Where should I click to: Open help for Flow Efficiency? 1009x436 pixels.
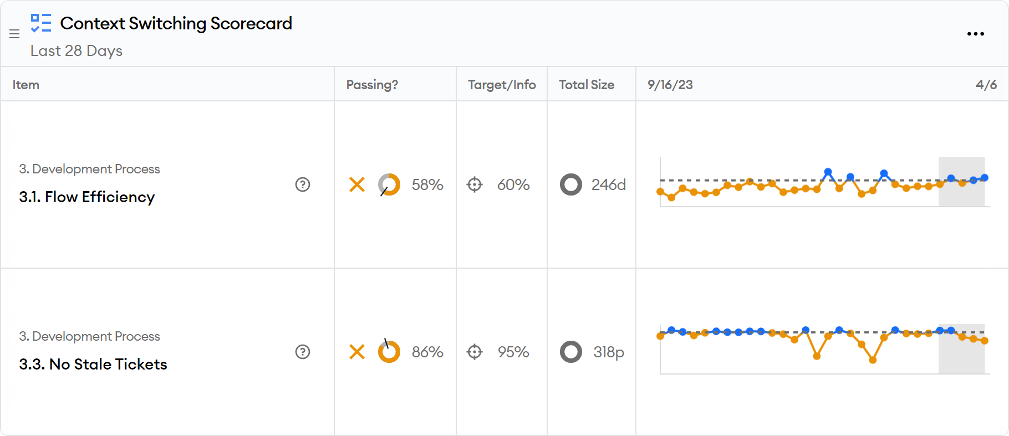click(303, 184)
